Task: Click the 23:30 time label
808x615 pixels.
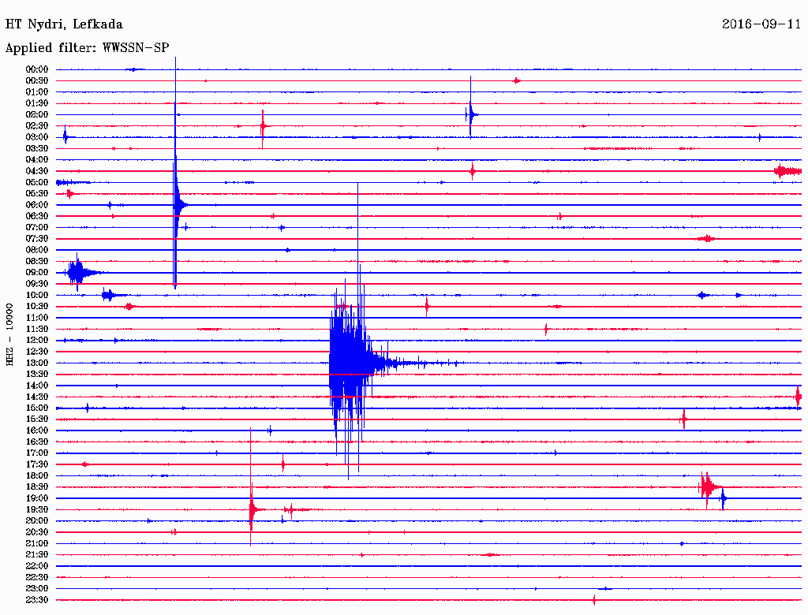Action: (37, 600)
